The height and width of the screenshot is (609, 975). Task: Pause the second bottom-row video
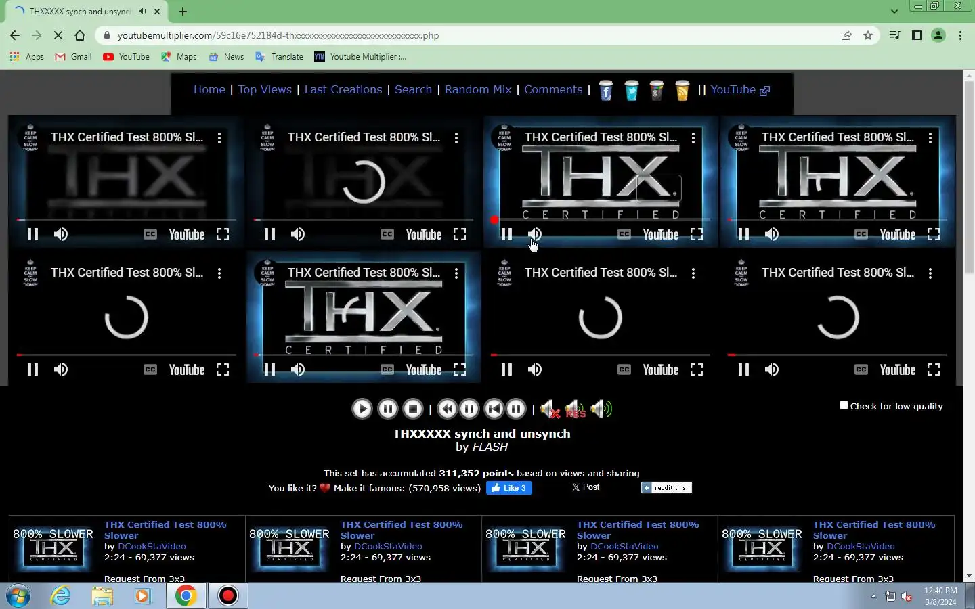tap(269, 369)
